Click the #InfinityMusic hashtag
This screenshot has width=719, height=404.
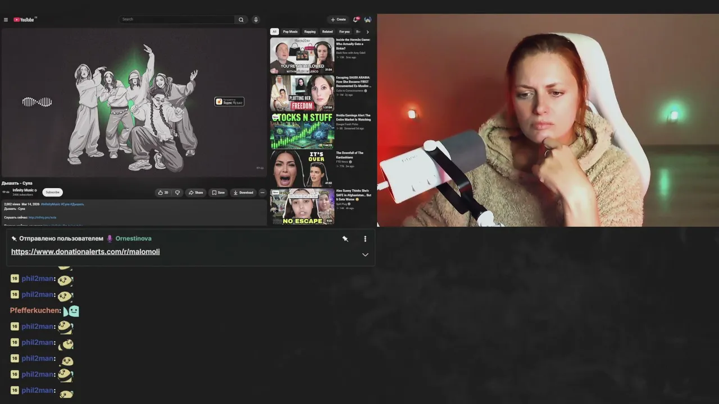[50, 204]
